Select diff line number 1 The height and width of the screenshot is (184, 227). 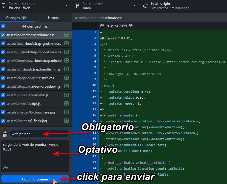tap(95, 32)
